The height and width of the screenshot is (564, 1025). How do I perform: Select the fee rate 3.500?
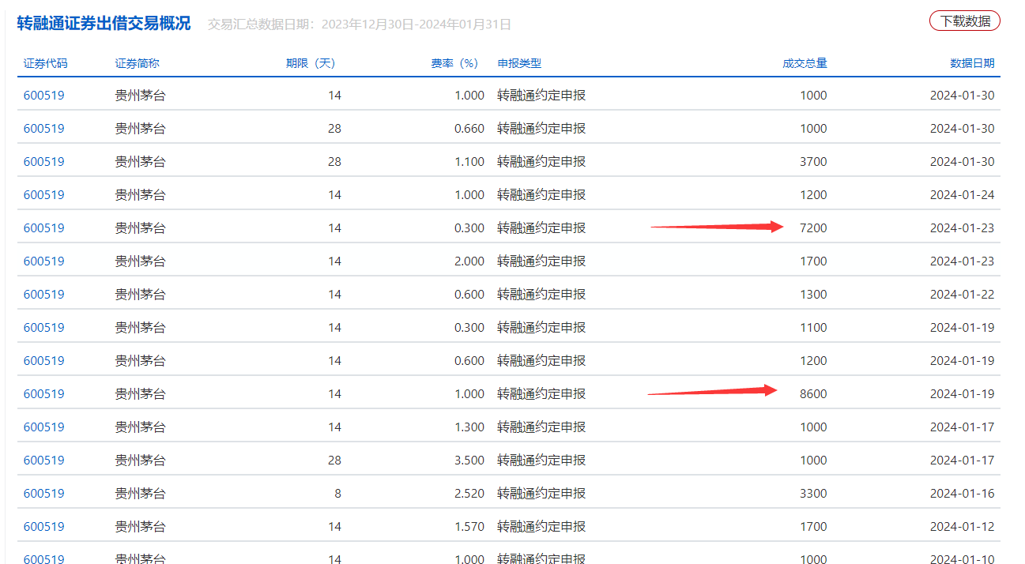pos(469,461)
